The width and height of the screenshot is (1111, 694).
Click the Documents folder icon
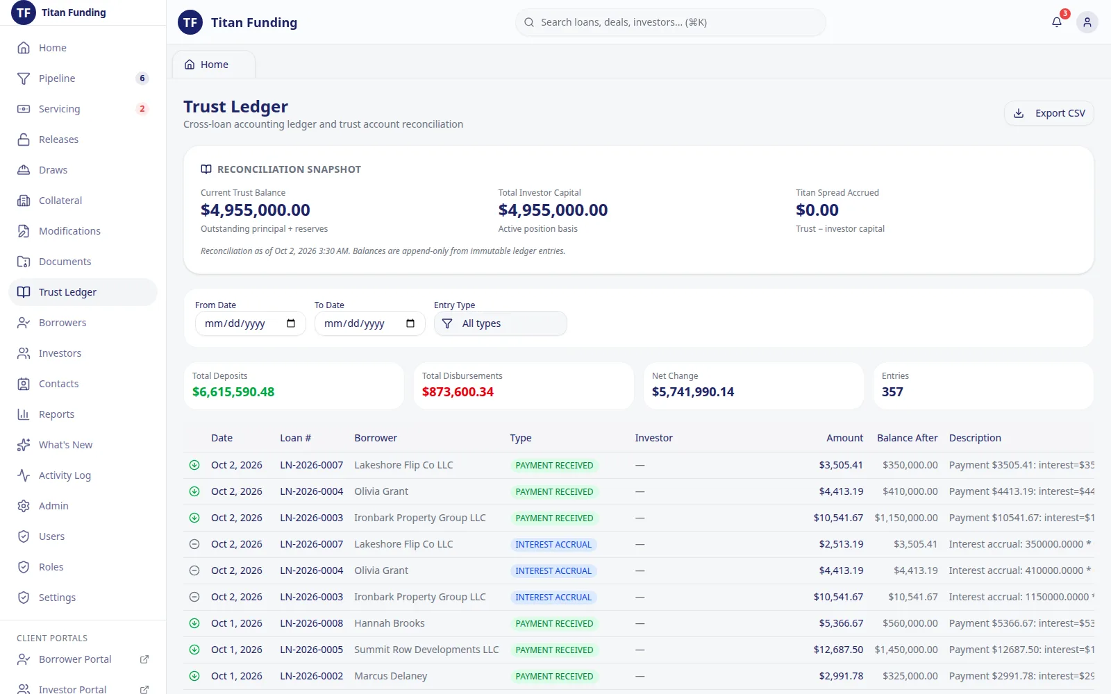tap(24, 262)
